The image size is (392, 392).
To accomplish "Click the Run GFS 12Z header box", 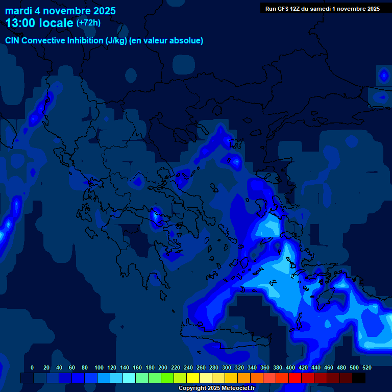I will (322, 9).
